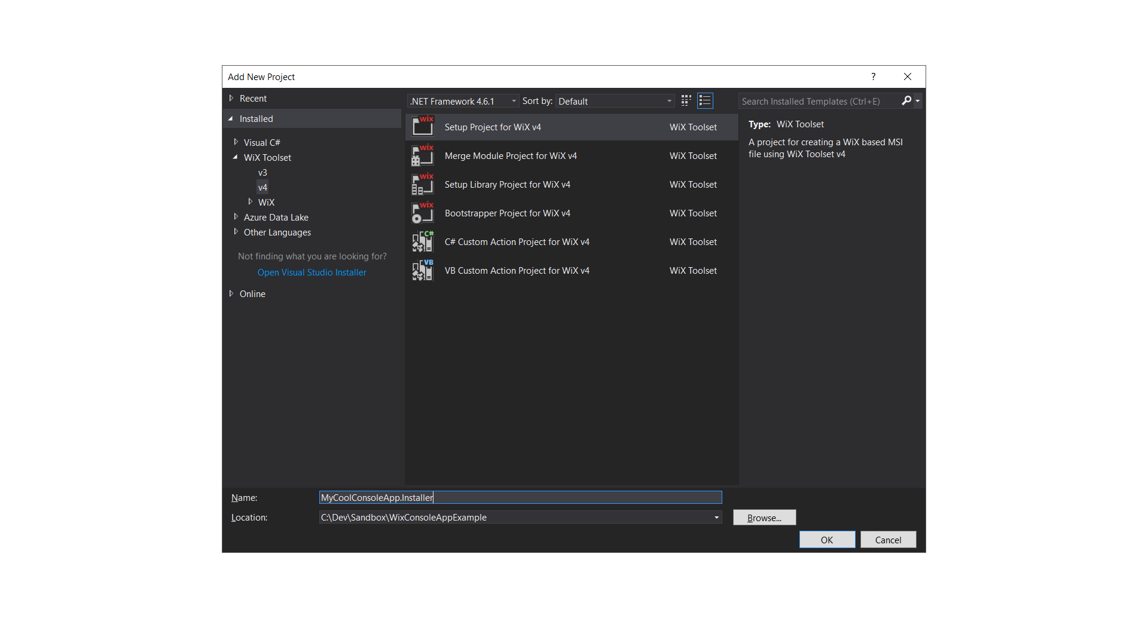The height and width of the screenshot is (618, 1148).
Task: Expand the WiX child node
Action: 250,202
